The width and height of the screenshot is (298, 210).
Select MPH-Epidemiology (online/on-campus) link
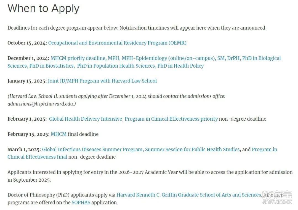tap(168, 58)
